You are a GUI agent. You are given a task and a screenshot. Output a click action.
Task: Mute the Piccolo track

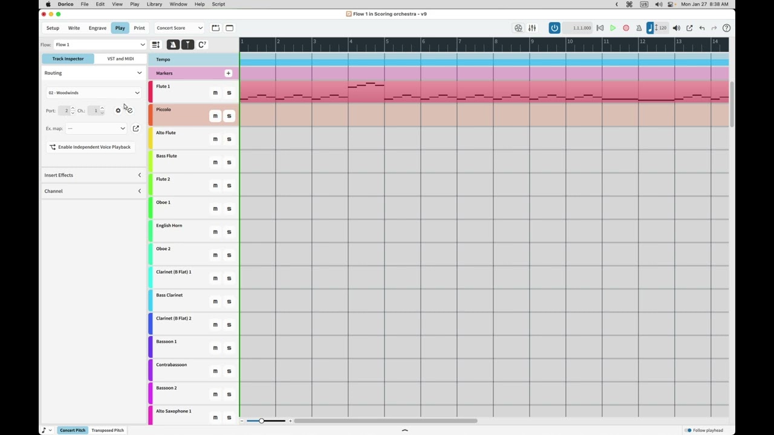[x=215, y=116]
